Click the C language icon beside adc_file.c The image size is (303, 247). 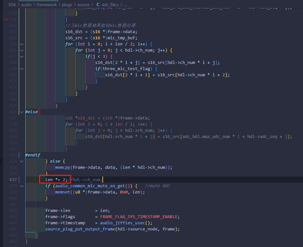(98, 5)
